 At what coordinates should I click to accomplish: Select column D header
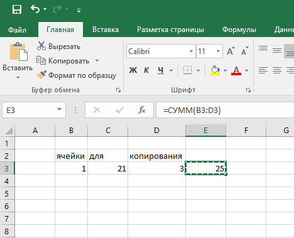click(x=156, y=131)
